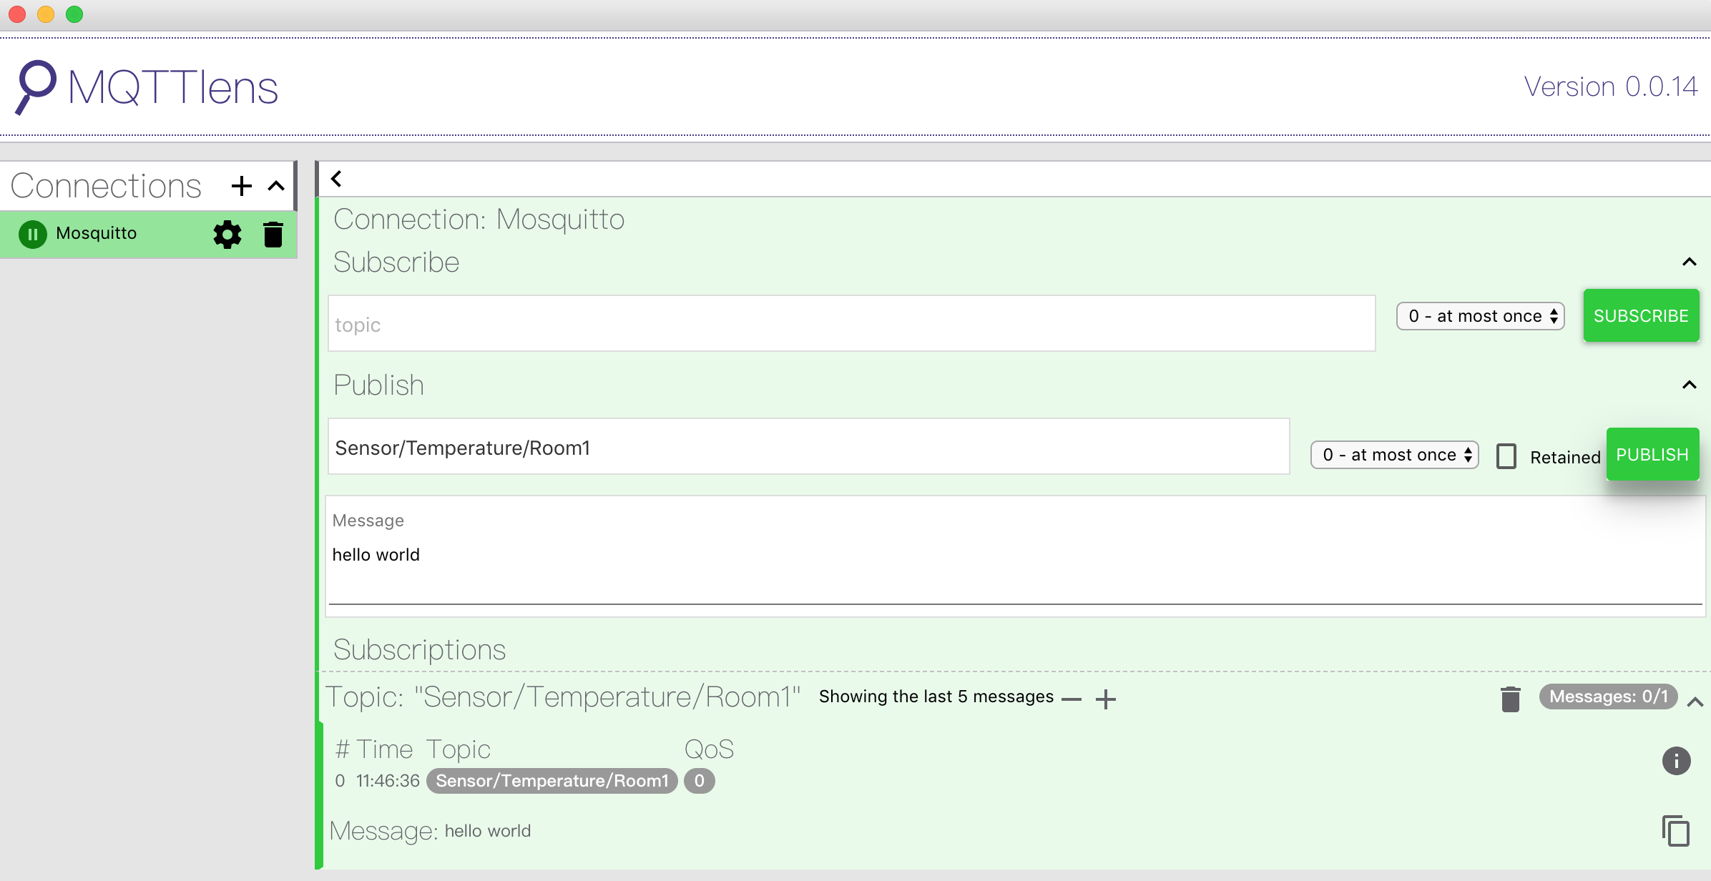Screen dimensions: 1711x881
Task: Focus the subscribe topic field
Action: tap(851, 323)
